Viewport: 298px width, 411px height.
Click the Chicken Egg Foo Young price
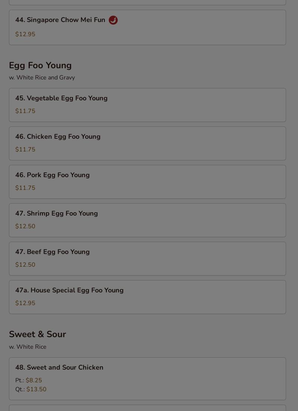(x=25, y=150)
